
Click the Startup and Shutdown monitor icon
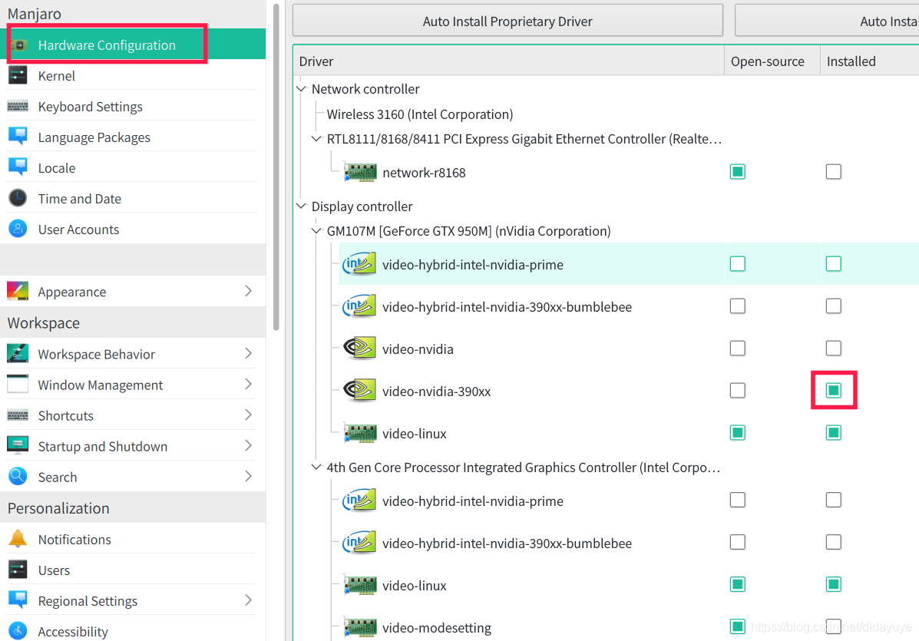click(18, 446)
